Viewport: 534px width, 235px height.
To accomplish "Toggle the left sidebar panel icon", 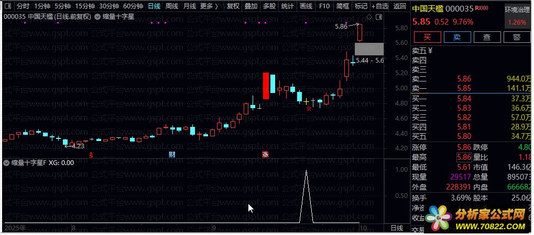I will pos(8,6).
